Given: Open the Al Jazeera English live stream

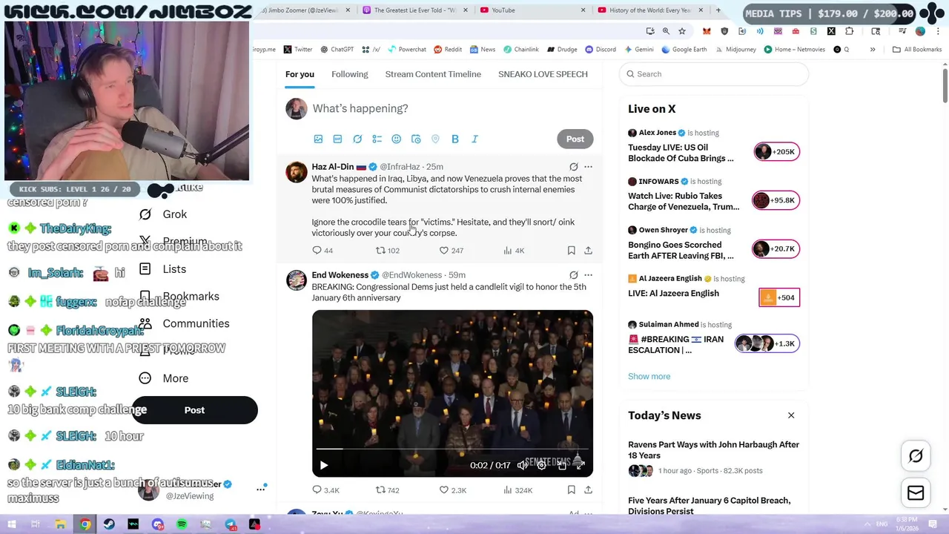Looking at the screenshot, I should click(x=713, y=291).
